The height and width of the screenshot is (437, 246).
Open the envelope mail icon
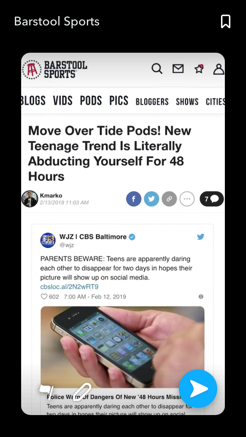tap(178, 68)
